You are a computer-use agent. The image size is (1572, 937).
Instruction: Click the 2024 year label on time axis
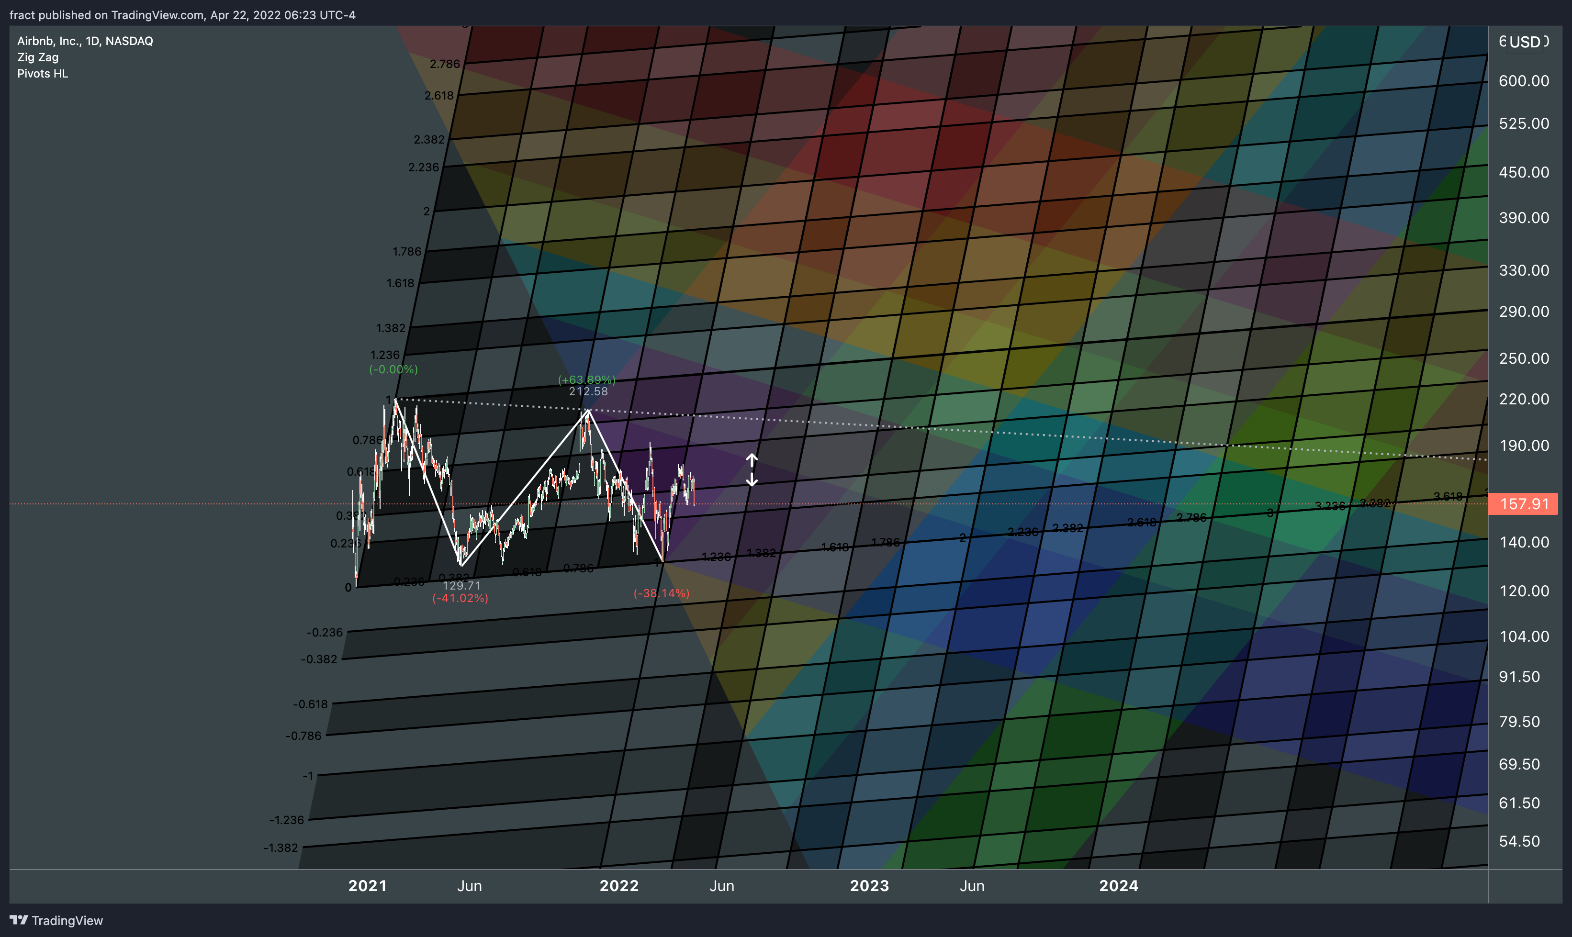(x=1119, y=886)
